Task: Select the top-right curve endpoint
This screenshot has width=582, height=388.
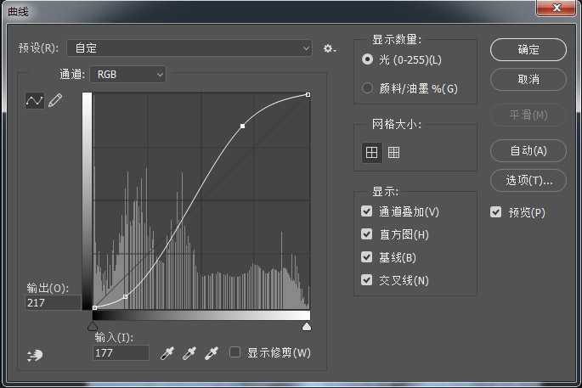Action: pyautogui.click(x=308, y=95)
